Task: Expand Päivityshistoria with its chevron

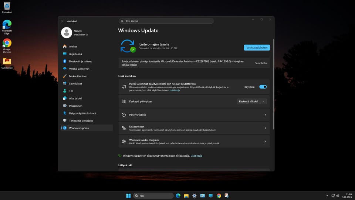Action: coord(265,115)
